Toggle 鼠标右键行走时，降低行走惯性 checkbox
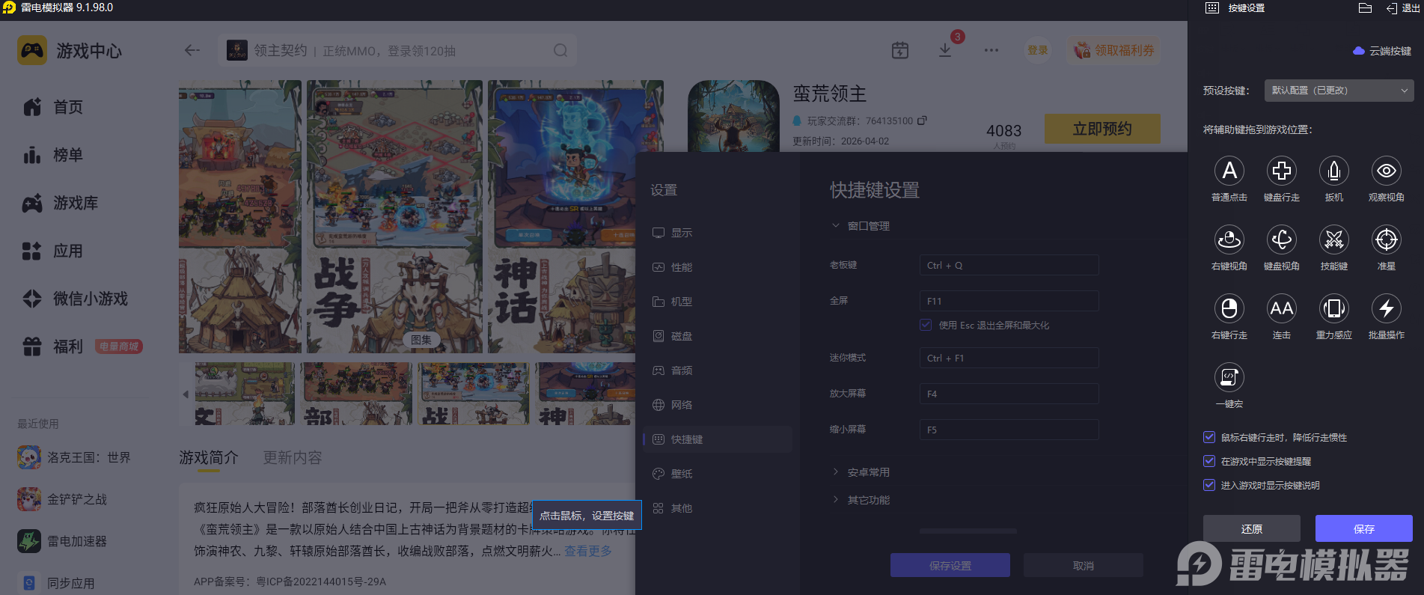Viewport: 1424px width, 595px height. click(1208, 437)
